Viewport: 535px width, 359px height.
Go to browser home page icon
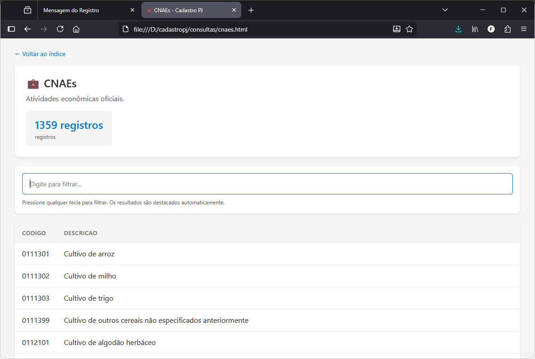pyautogui.click(x=76, y=29)
